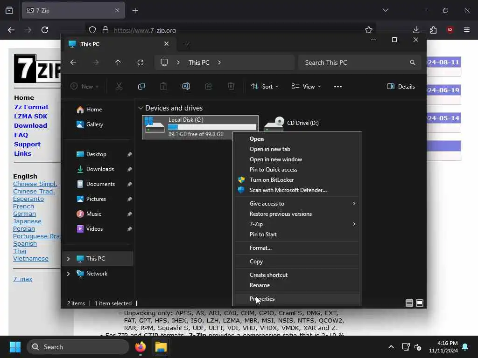Click the LZMA SDK link

pos(30,116)
